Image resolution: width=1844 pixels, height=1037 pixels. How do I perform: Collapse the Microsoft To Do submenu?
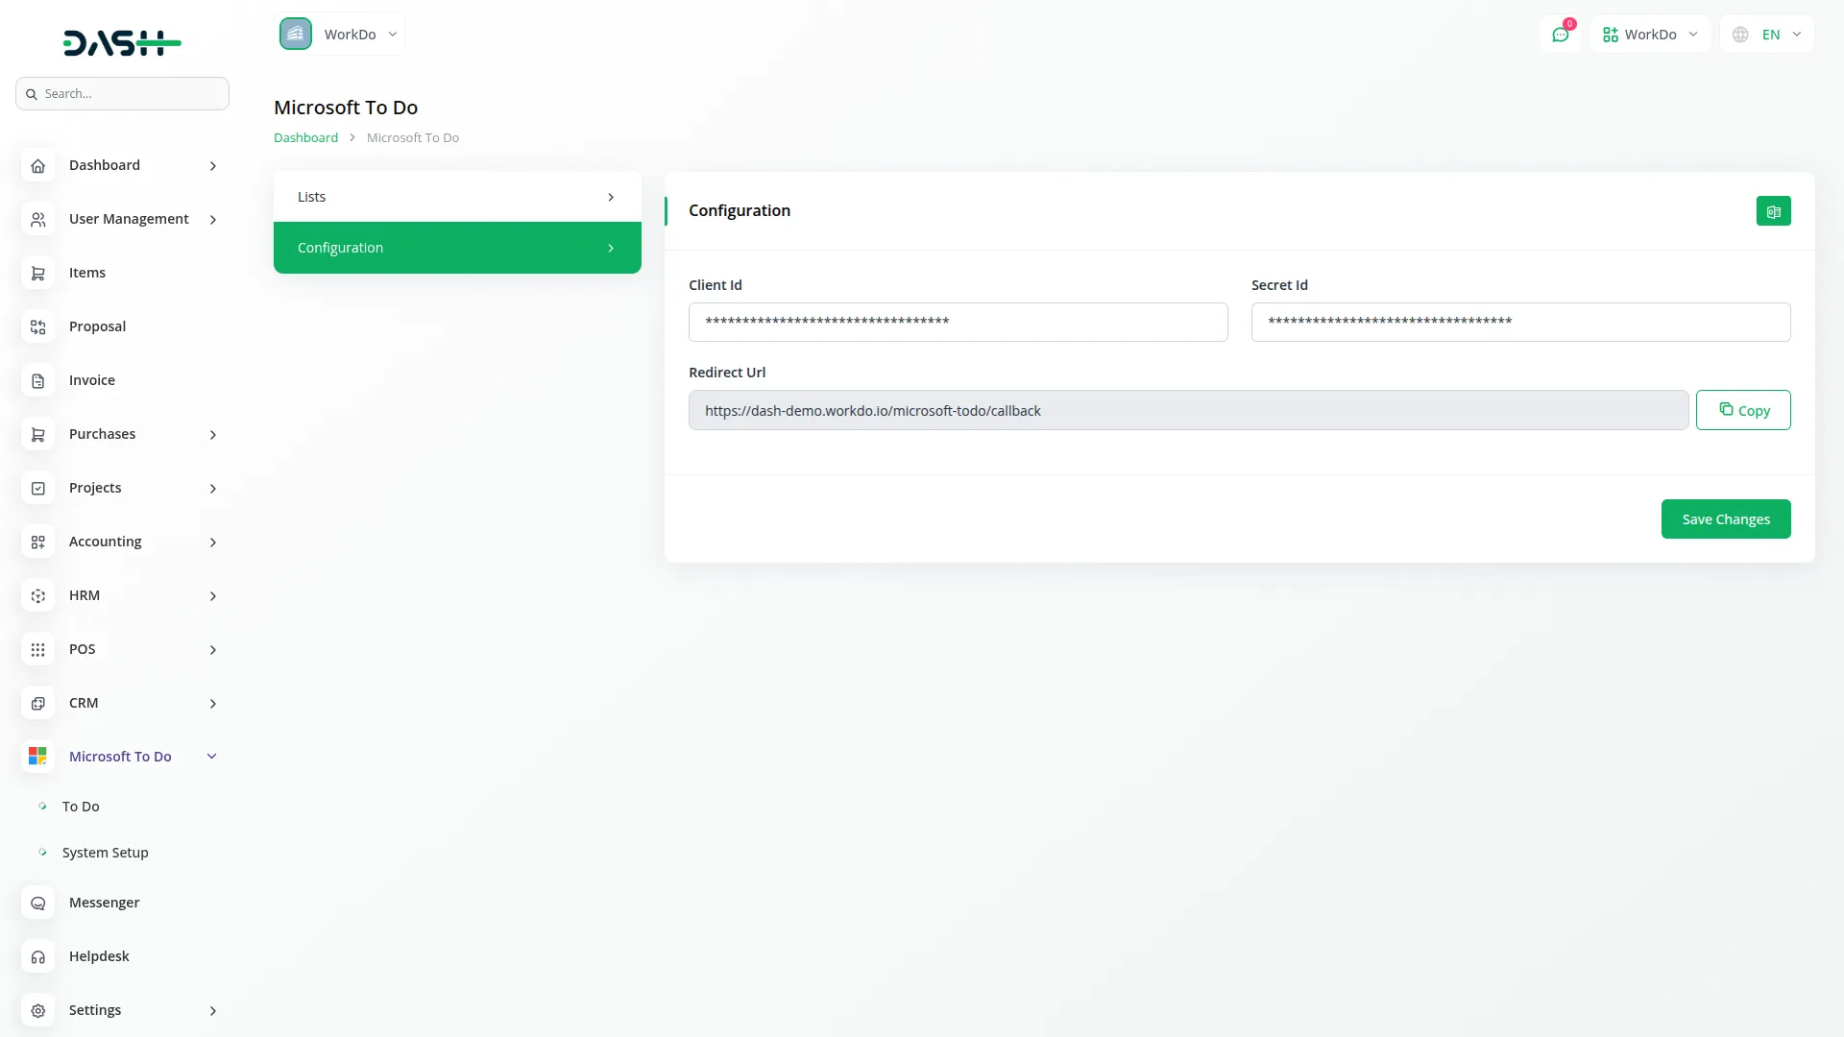click(x=211, y=756)
